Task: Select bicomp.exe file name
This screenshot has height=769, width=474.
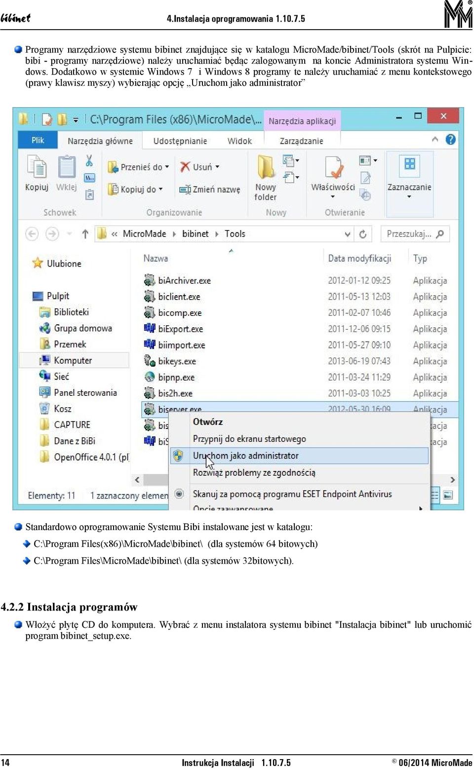Action: coord(180,312)
